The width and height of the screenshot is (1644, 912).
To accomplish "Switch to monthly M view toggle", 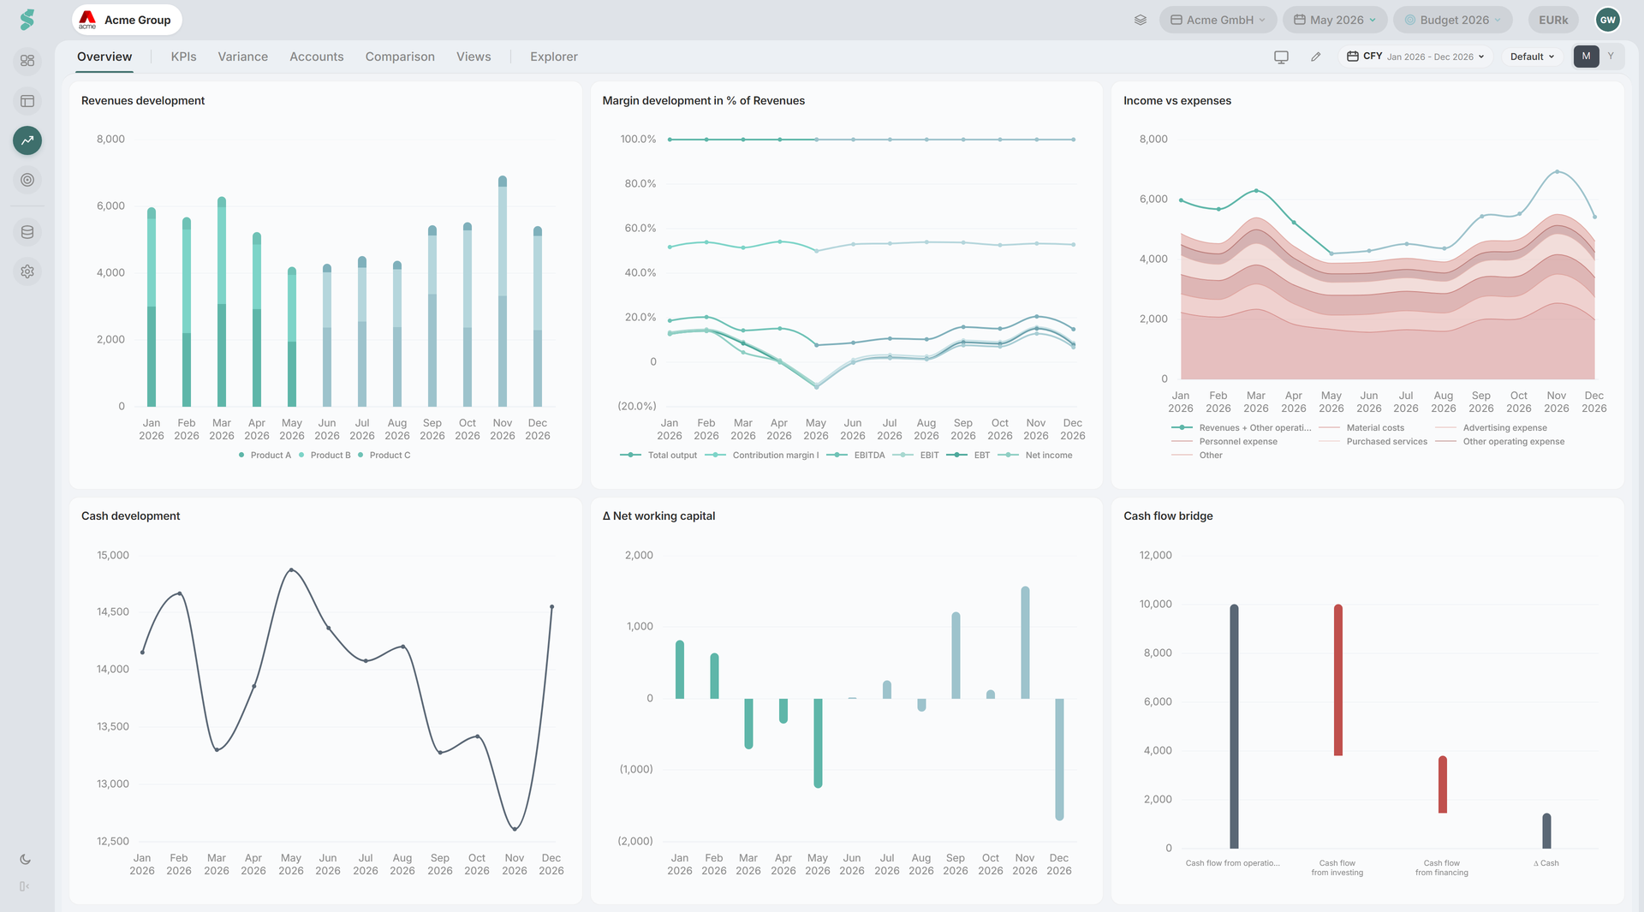I will (x=1586, y=57).
